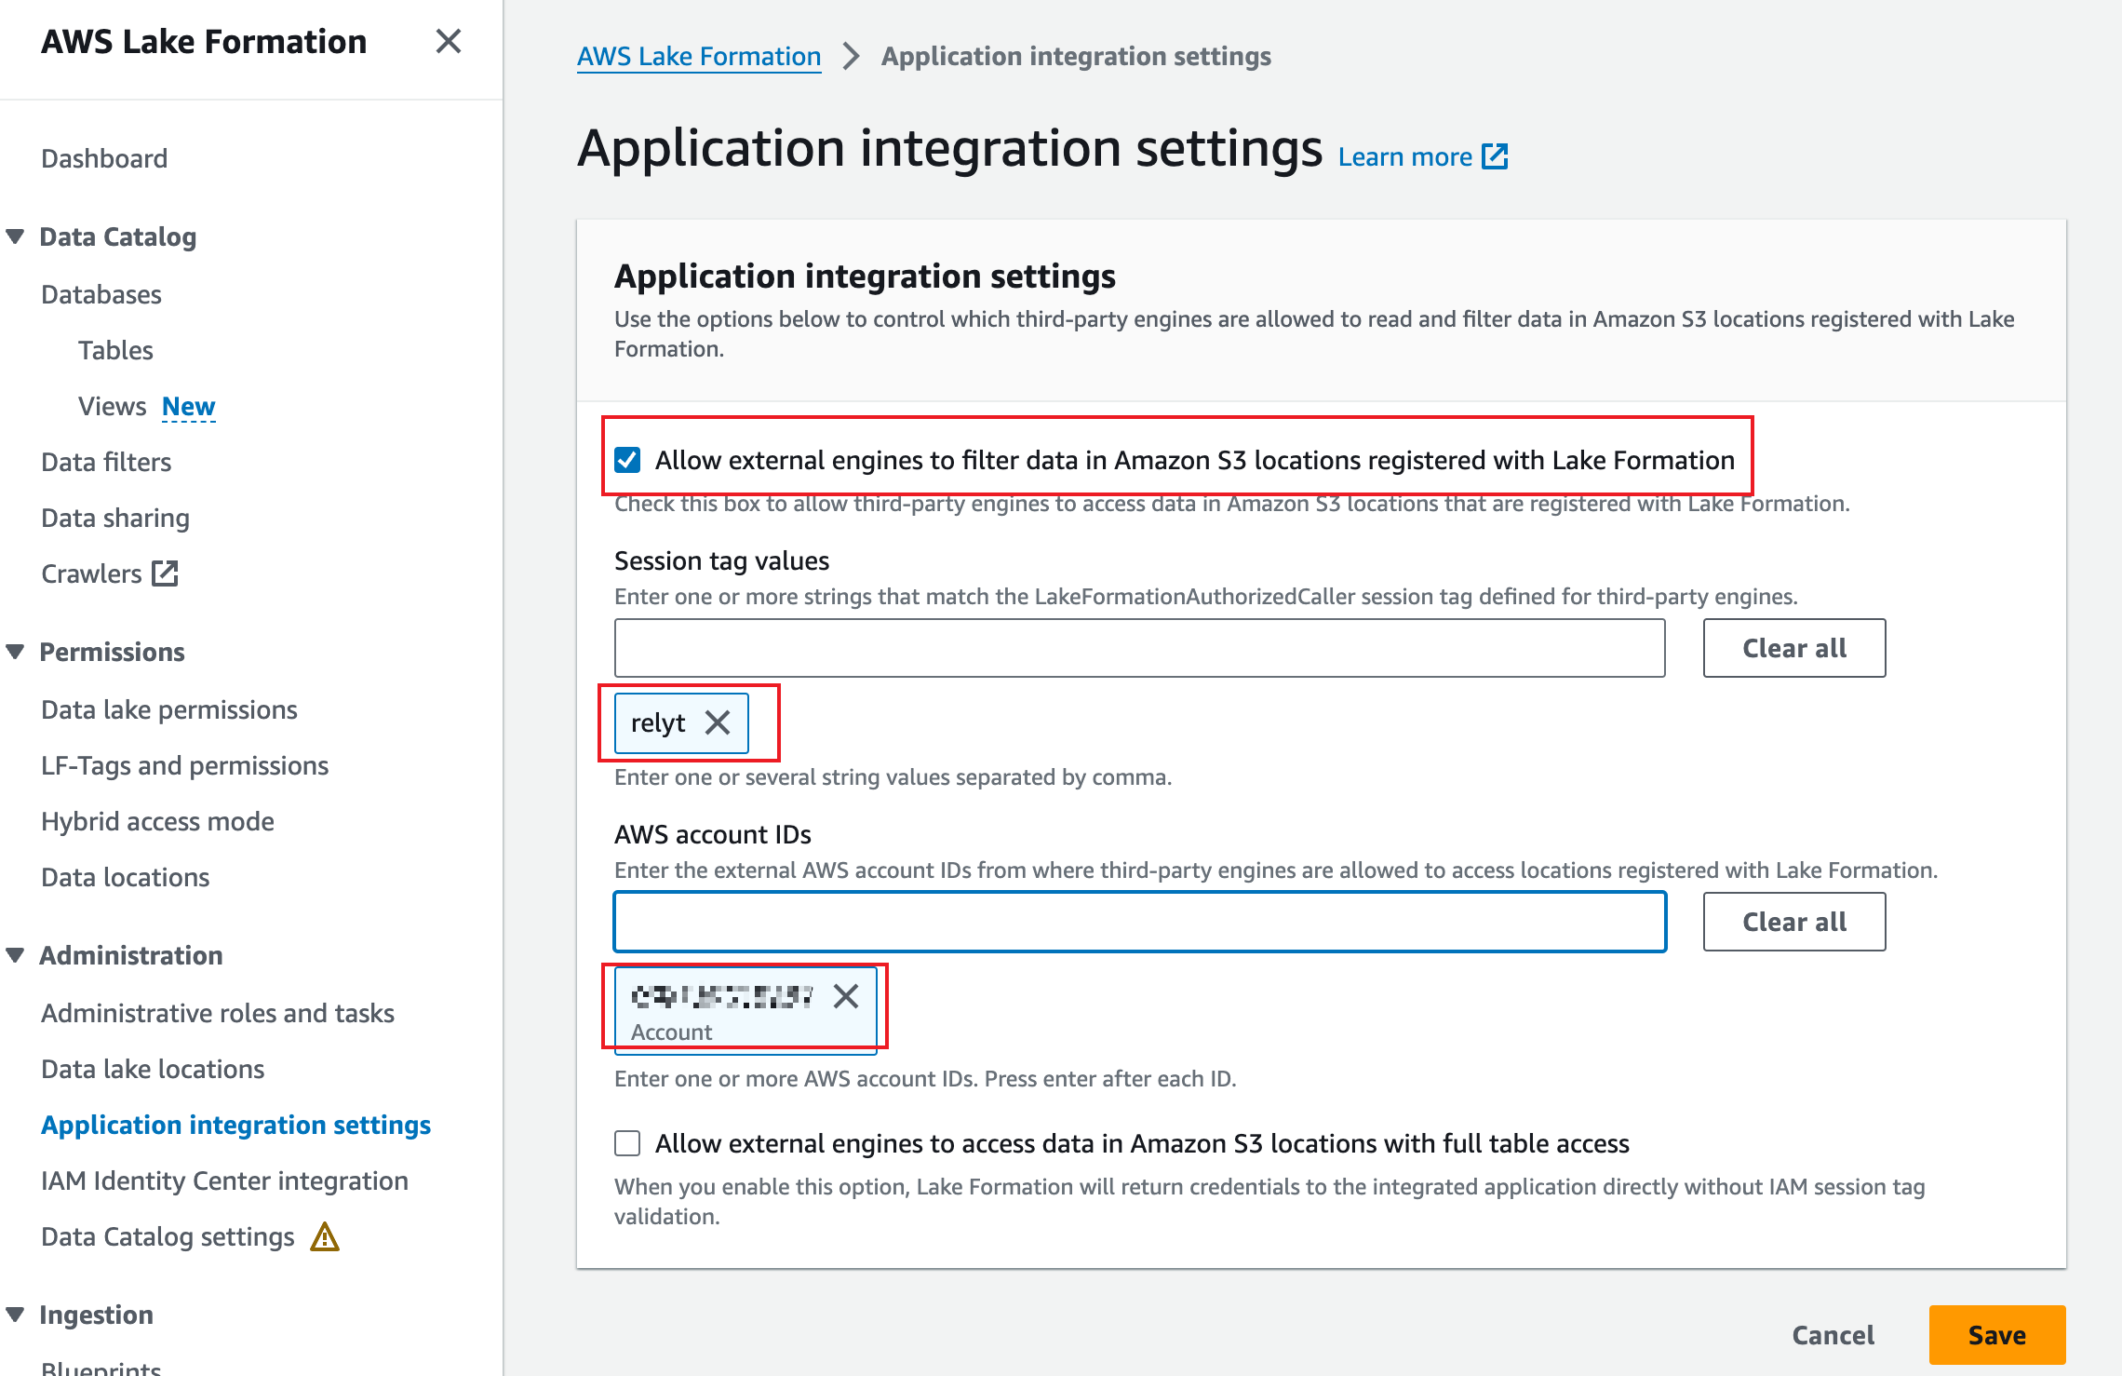Screen dimensions: 2122x1376
Task: Open the Learn more external link icon
Action: click(1495, 156)
